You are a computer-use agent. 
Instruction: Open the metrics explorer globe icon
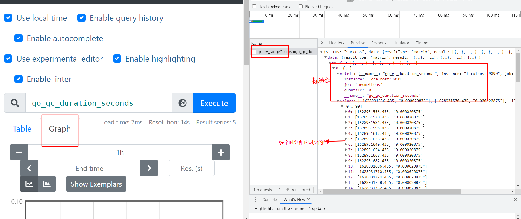coord(183,103)
